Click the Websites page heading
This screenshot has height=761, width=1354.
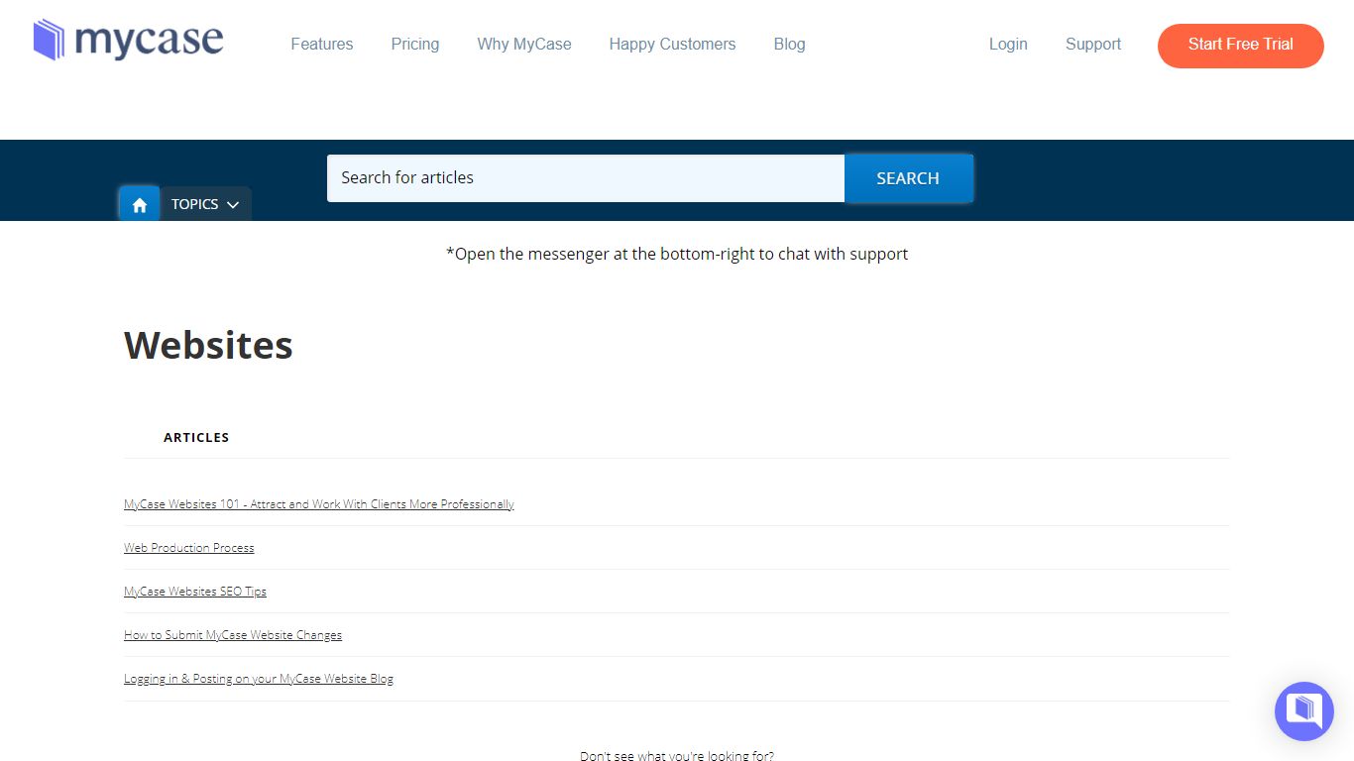click(x=208, y=345)
